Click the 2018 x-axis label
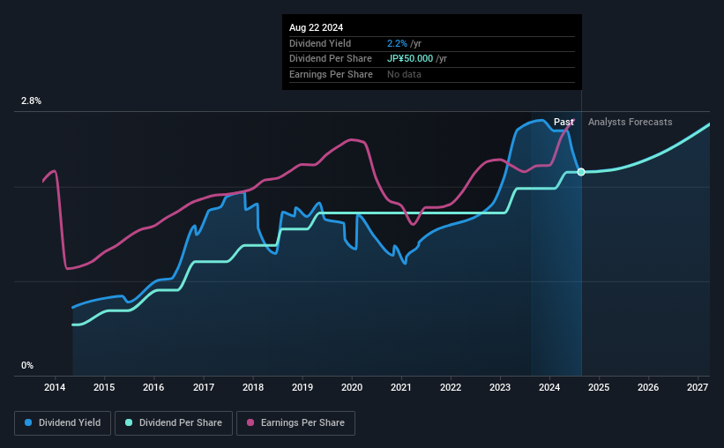 [x=253, y=387]
